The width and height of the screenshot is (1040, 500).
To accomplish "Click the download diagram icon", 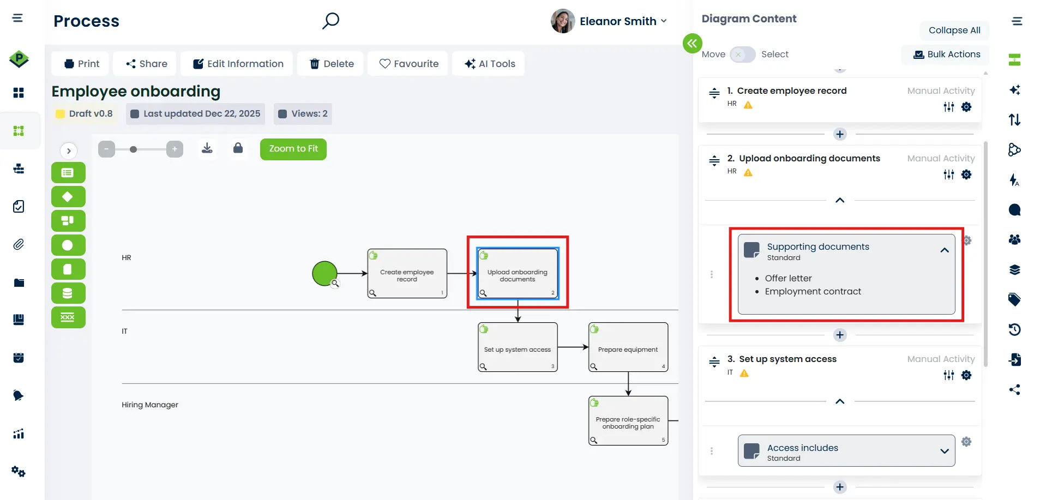I will [x=207, y=148].
